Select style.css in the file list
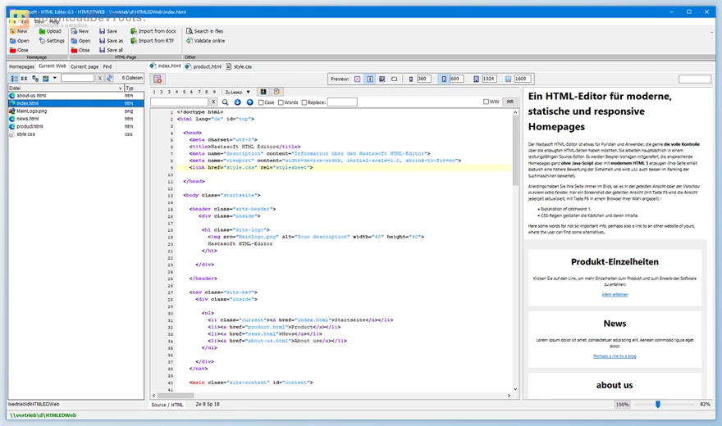 click(x=25, y=134)
